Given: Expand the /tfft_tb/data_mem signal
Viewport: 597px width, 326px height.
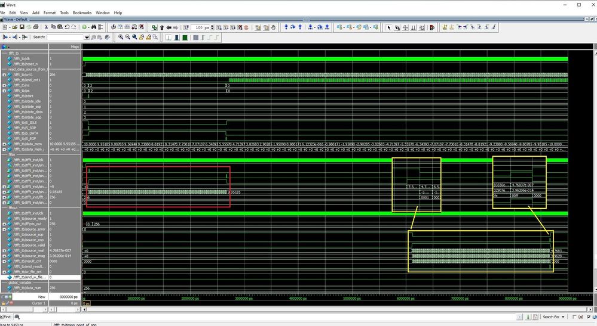Looking at the screenshot, I should point(4,144).
